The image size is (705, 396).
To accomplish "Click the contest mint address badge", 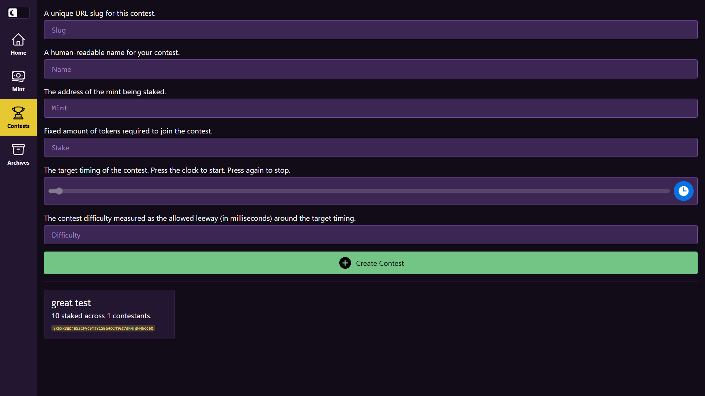I will pos(103,328).
